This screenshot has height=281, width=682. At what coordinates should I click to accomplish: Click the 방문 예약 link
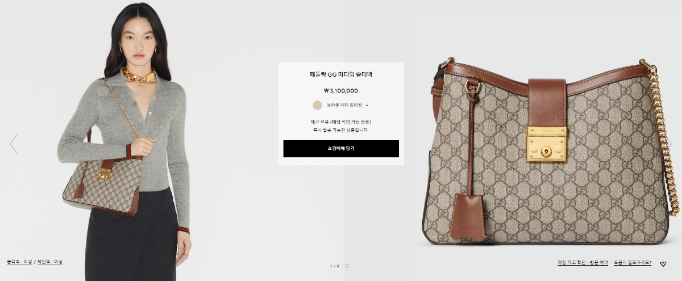click(600, 263)
